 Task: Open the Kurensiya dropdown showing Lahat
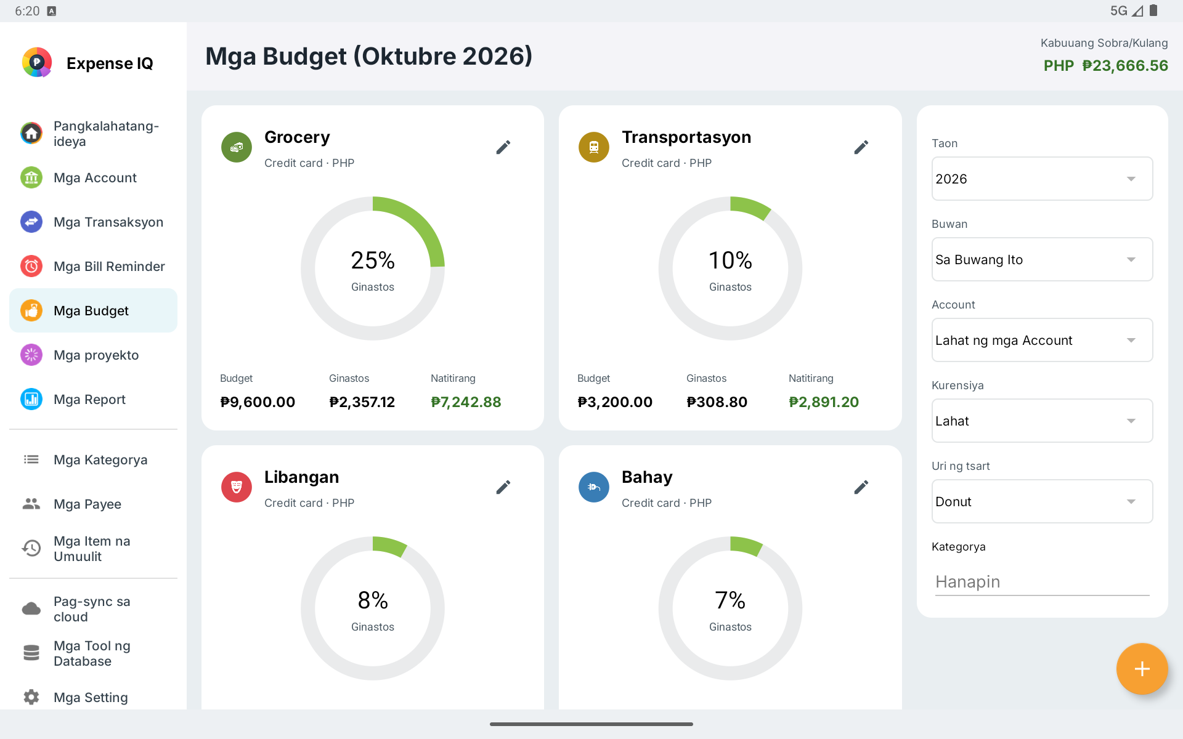1042,421
